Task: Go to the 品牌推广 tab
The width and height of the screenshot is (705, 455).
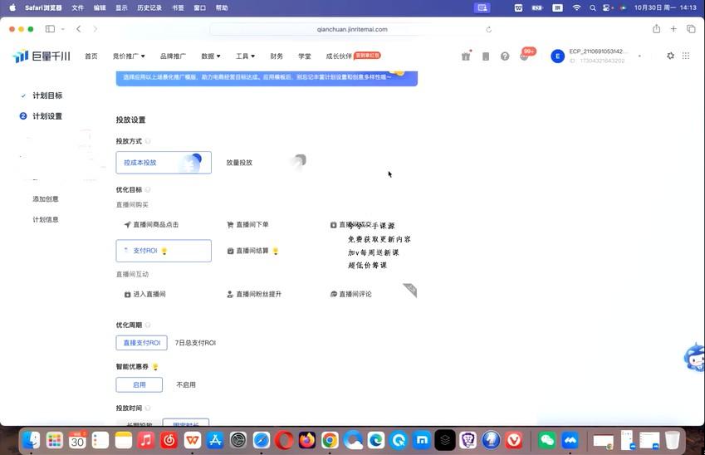Action: tap(173, 56)
